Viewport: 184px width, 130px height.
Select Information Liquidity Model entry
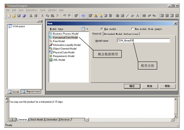pyautogui.click(x=67, y=45)
